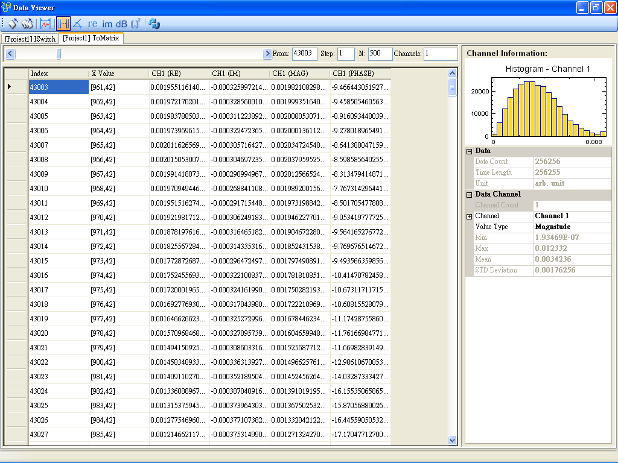This screenshot has height=463, width=618.
Task: Click the horizontal data position slider thumb
Action: point(59,54)
